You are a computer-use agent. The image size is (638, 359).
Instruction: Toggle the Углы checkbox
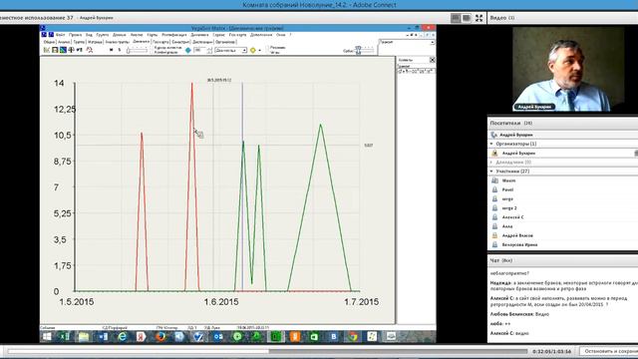(268, 52)
